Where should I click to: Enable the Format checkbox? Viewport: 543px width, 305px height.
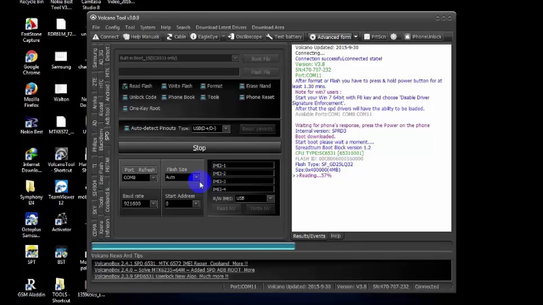click(x=203, y=86)
